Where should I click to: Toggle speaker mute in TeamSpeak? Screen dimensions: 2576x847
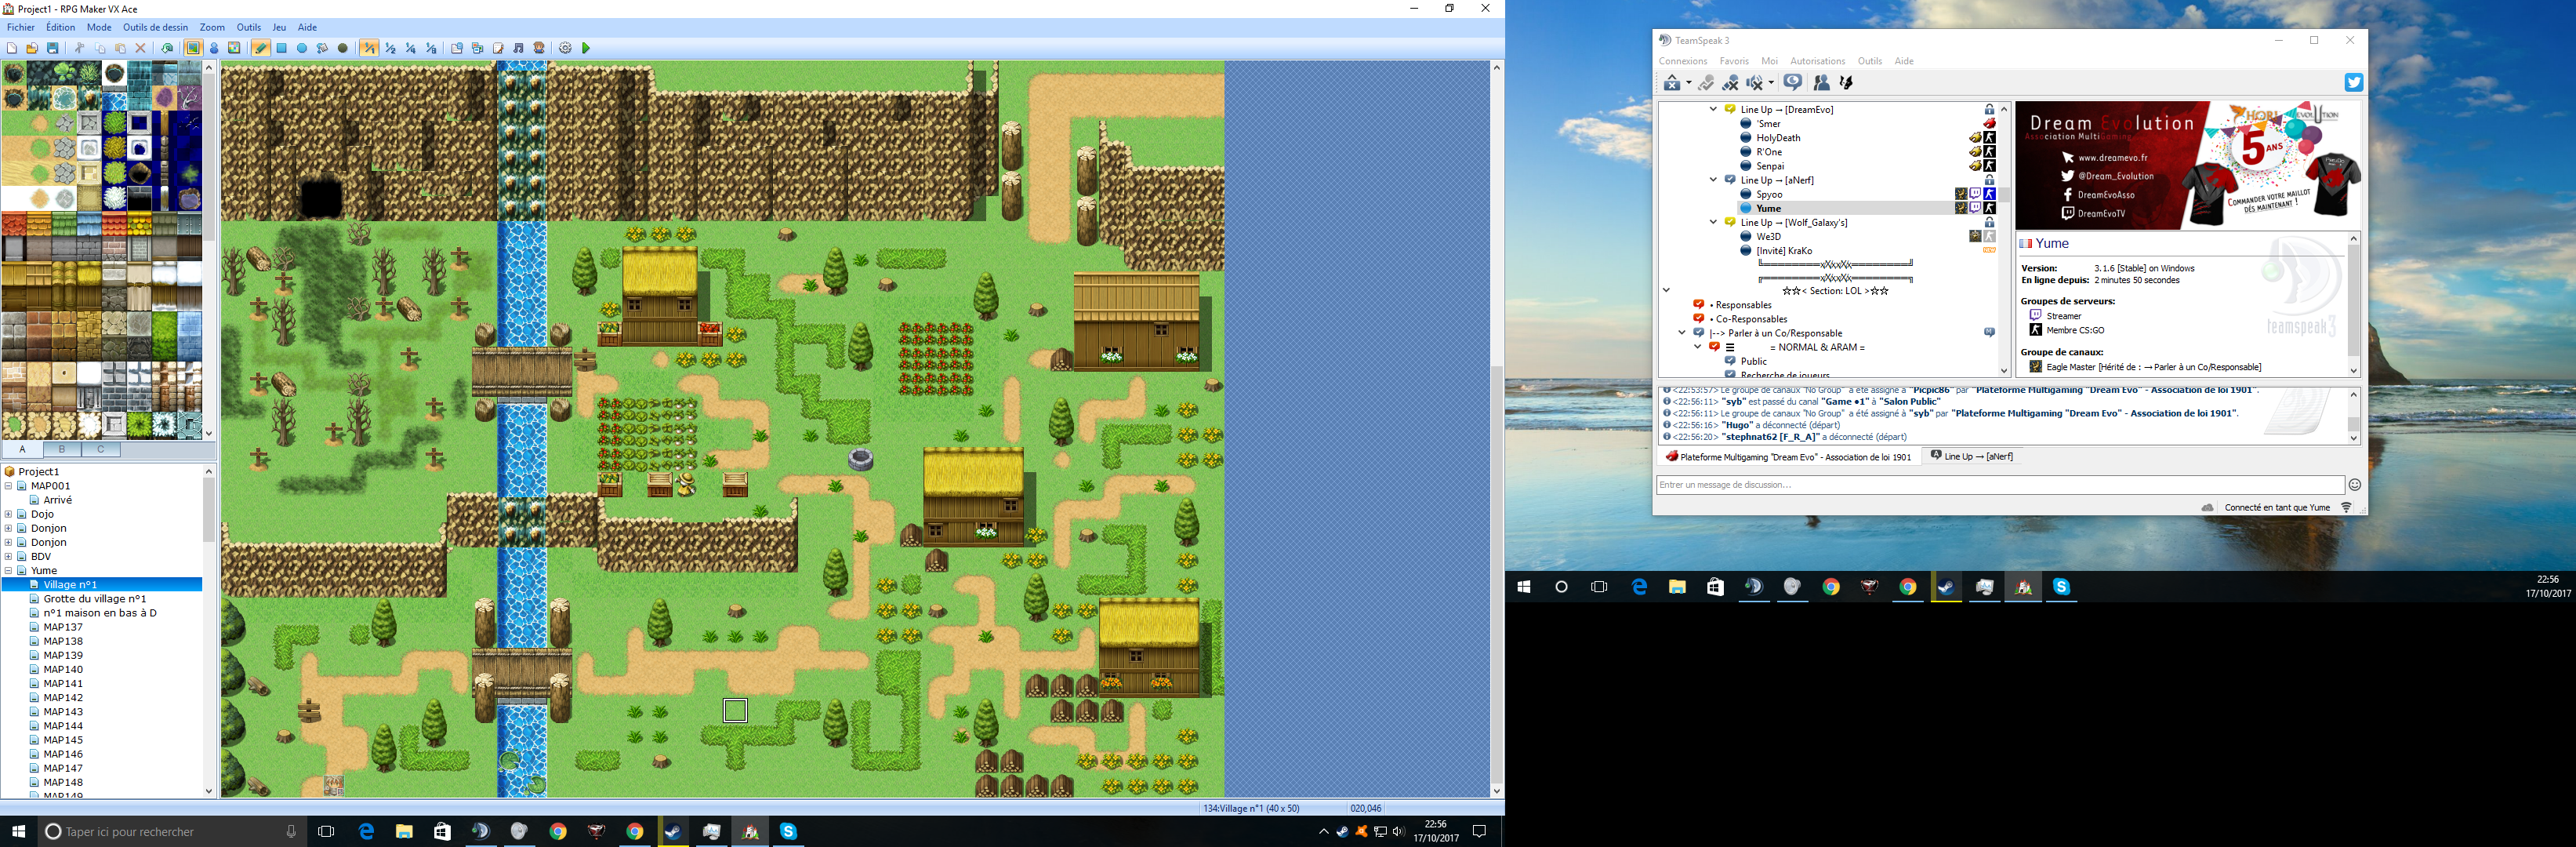pyautogui.click(x=1754, y=83)
